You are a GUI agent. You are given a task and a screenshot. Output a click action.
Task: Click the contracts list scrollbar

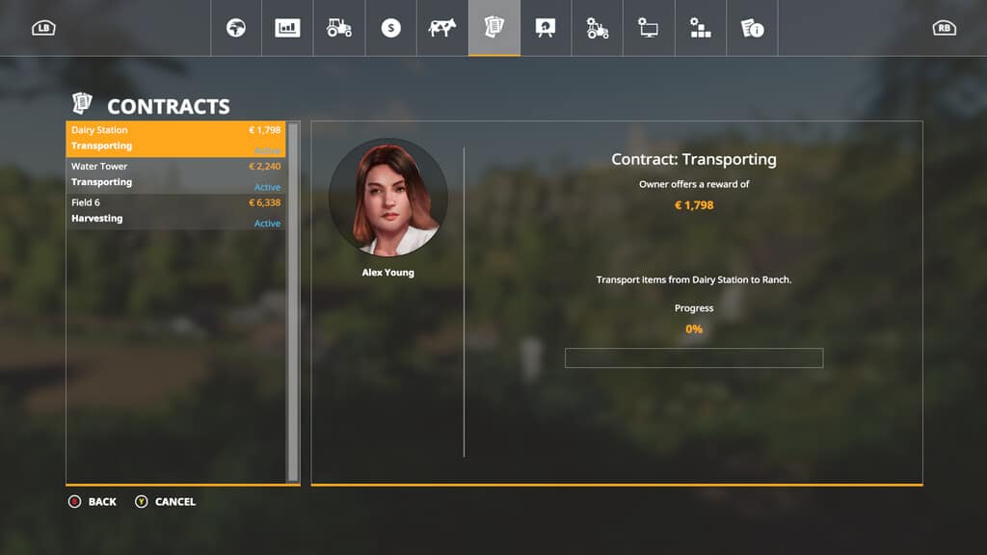(x=293, y=301)
